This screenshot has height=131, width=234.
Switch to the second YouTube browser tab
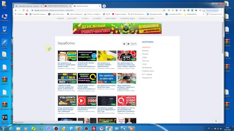pos(58,6)
